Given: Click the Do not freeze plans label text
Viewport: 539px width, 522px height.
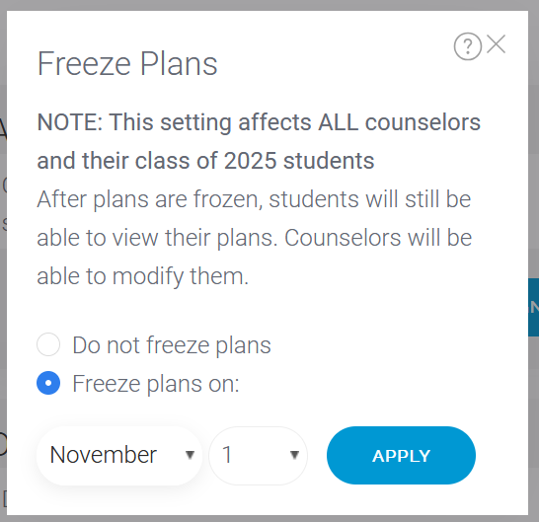Looking at the screenshot, I should point(172,345).
